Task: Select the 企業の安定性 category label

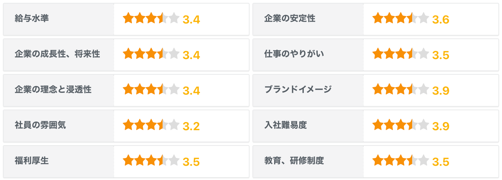Action: tap(290, 18)
